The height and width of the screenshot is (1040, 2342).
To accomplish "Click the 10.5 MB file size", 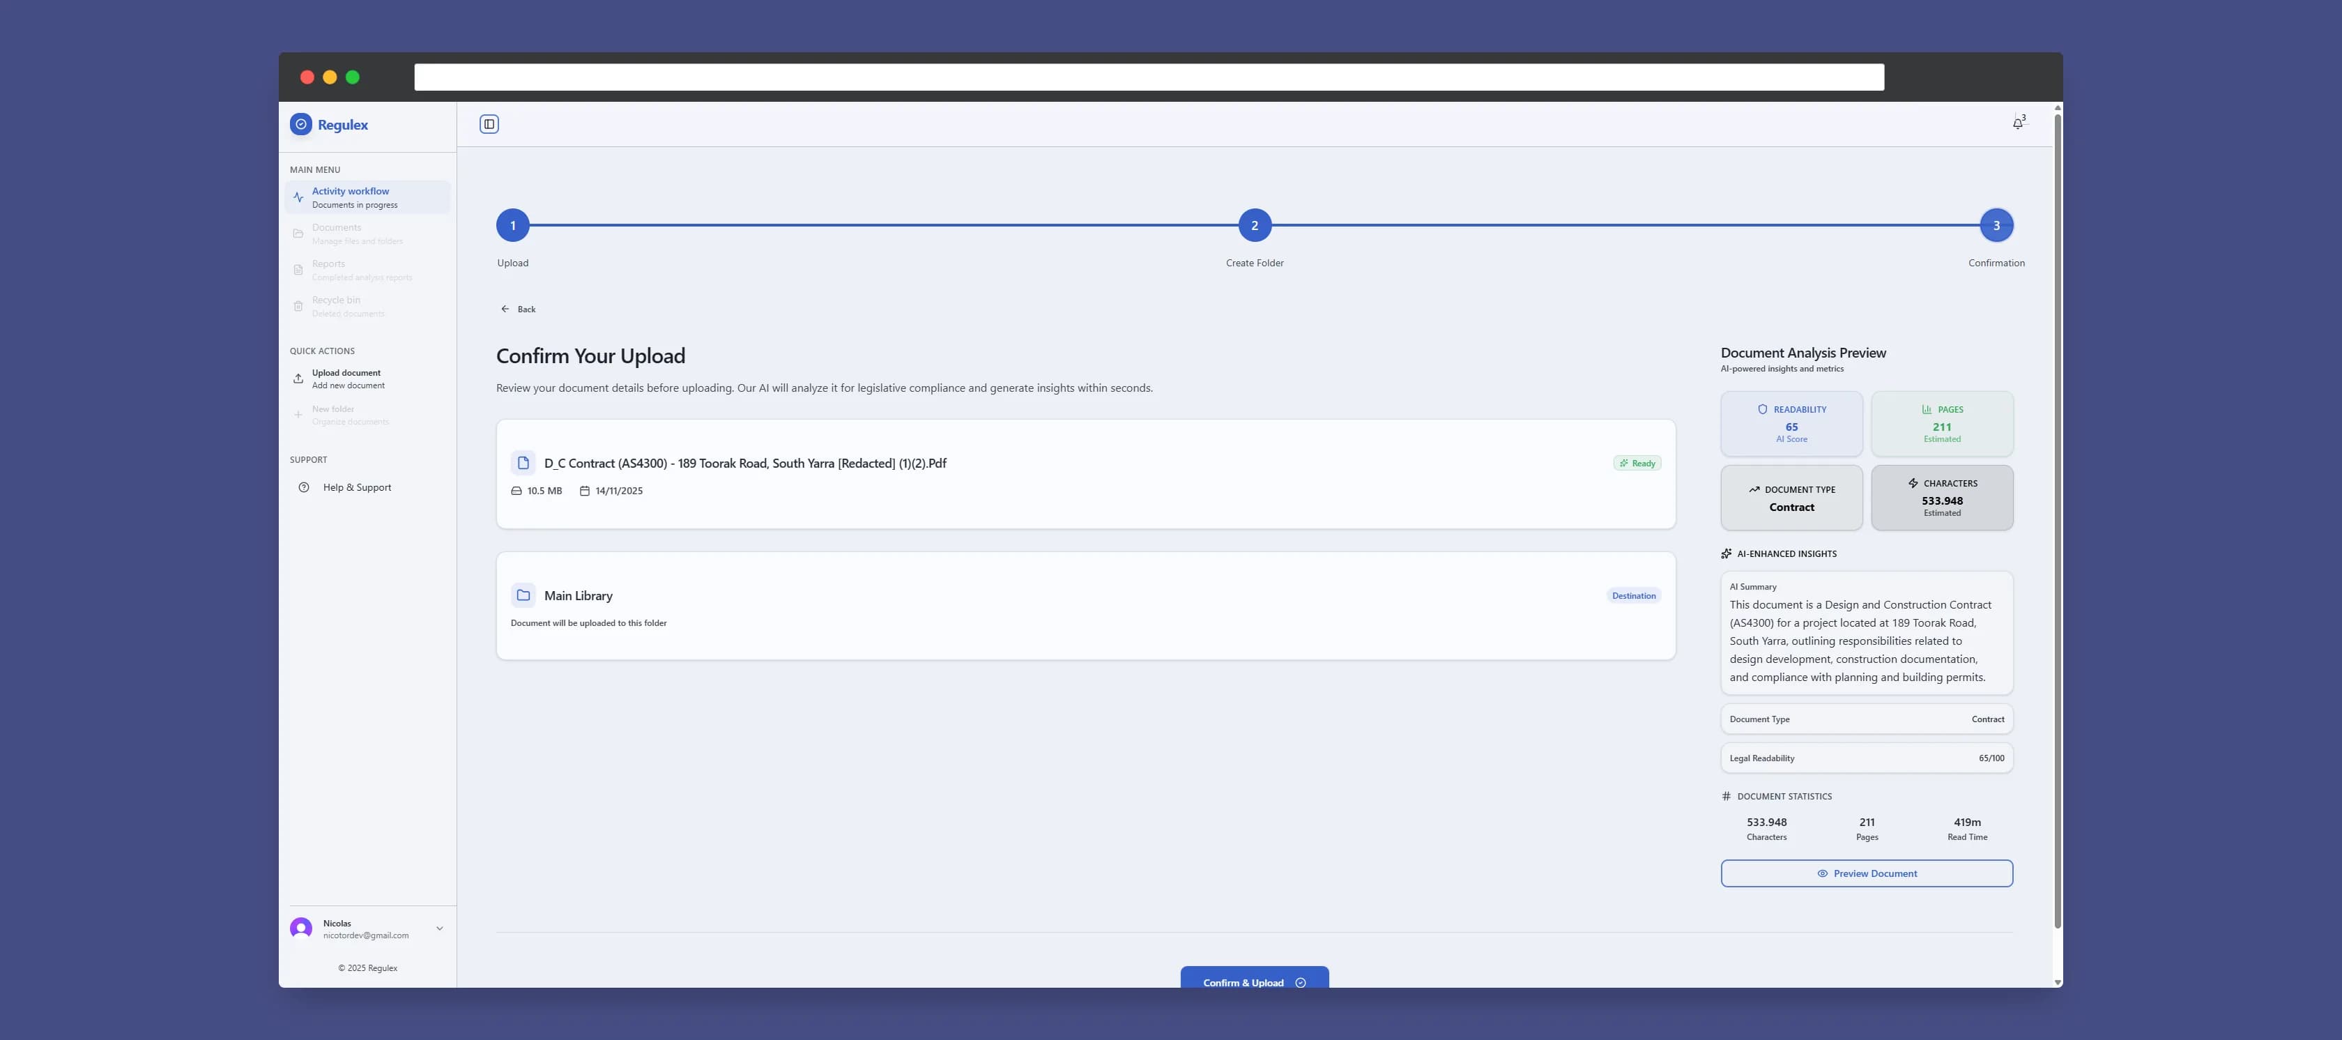I will [544, 491].
